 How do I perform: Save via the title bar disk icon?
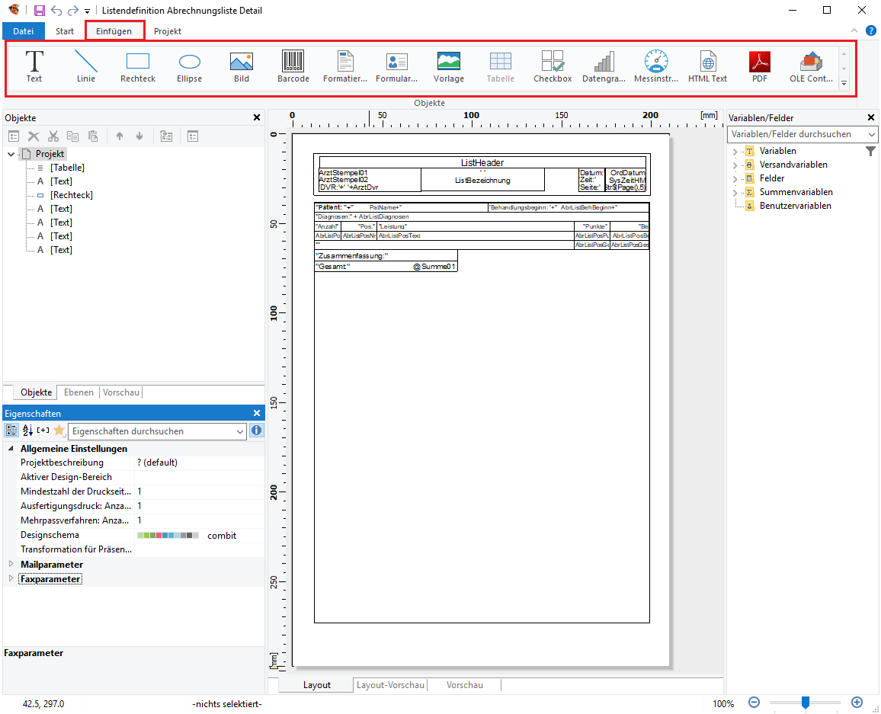[40, 10]
